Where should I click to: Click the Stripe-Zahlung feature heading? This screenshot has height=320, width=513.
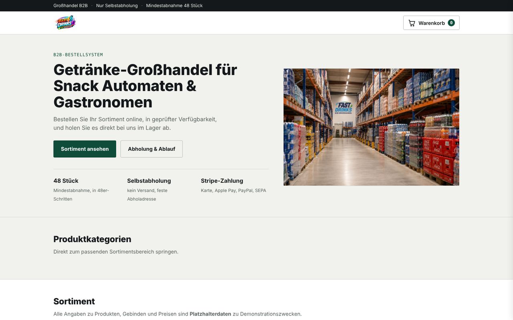(x=222, y=181)
